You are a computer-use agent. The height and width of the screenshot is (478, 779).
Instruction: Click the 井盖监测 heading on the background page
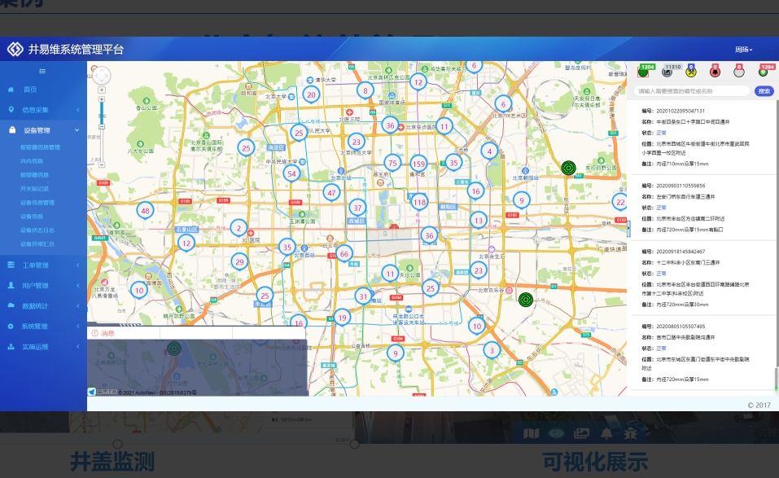pos(112,462)
